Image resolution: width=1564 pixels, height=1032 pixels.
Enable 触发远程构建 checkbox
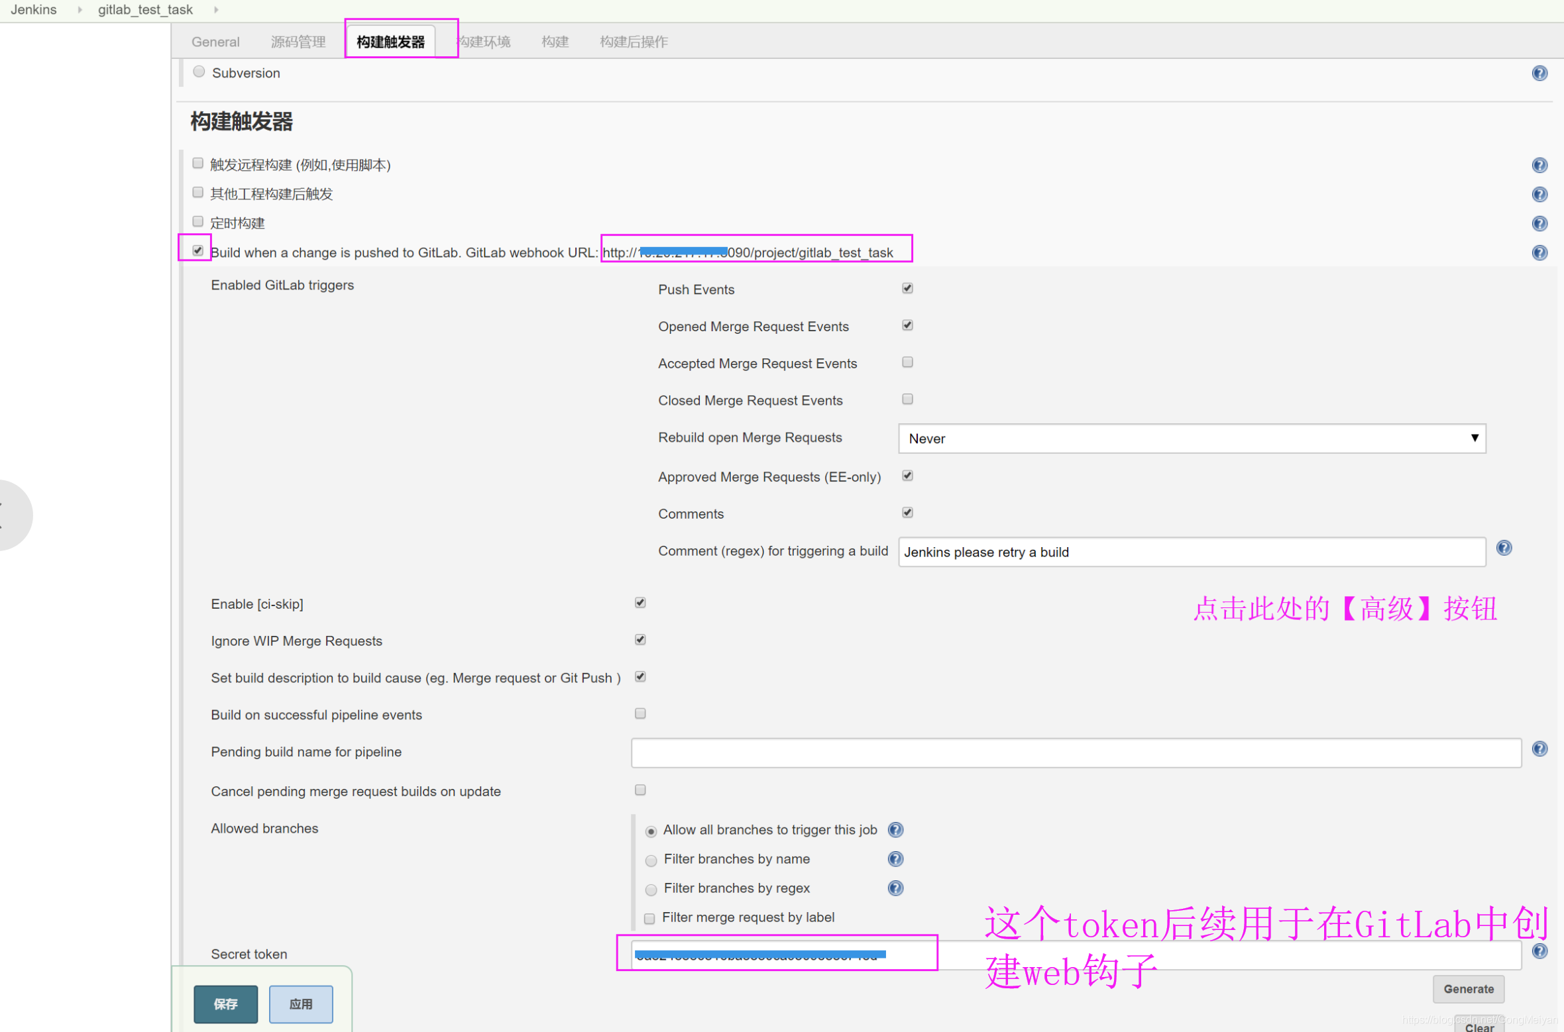tap(197, 163)
